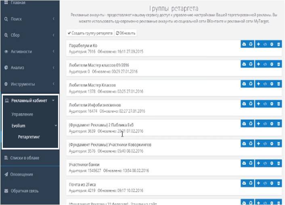The height and width of the screenshot is (205, 285).
Task: Open Списки в облаке sidebar item
Action: click(24, 158)
